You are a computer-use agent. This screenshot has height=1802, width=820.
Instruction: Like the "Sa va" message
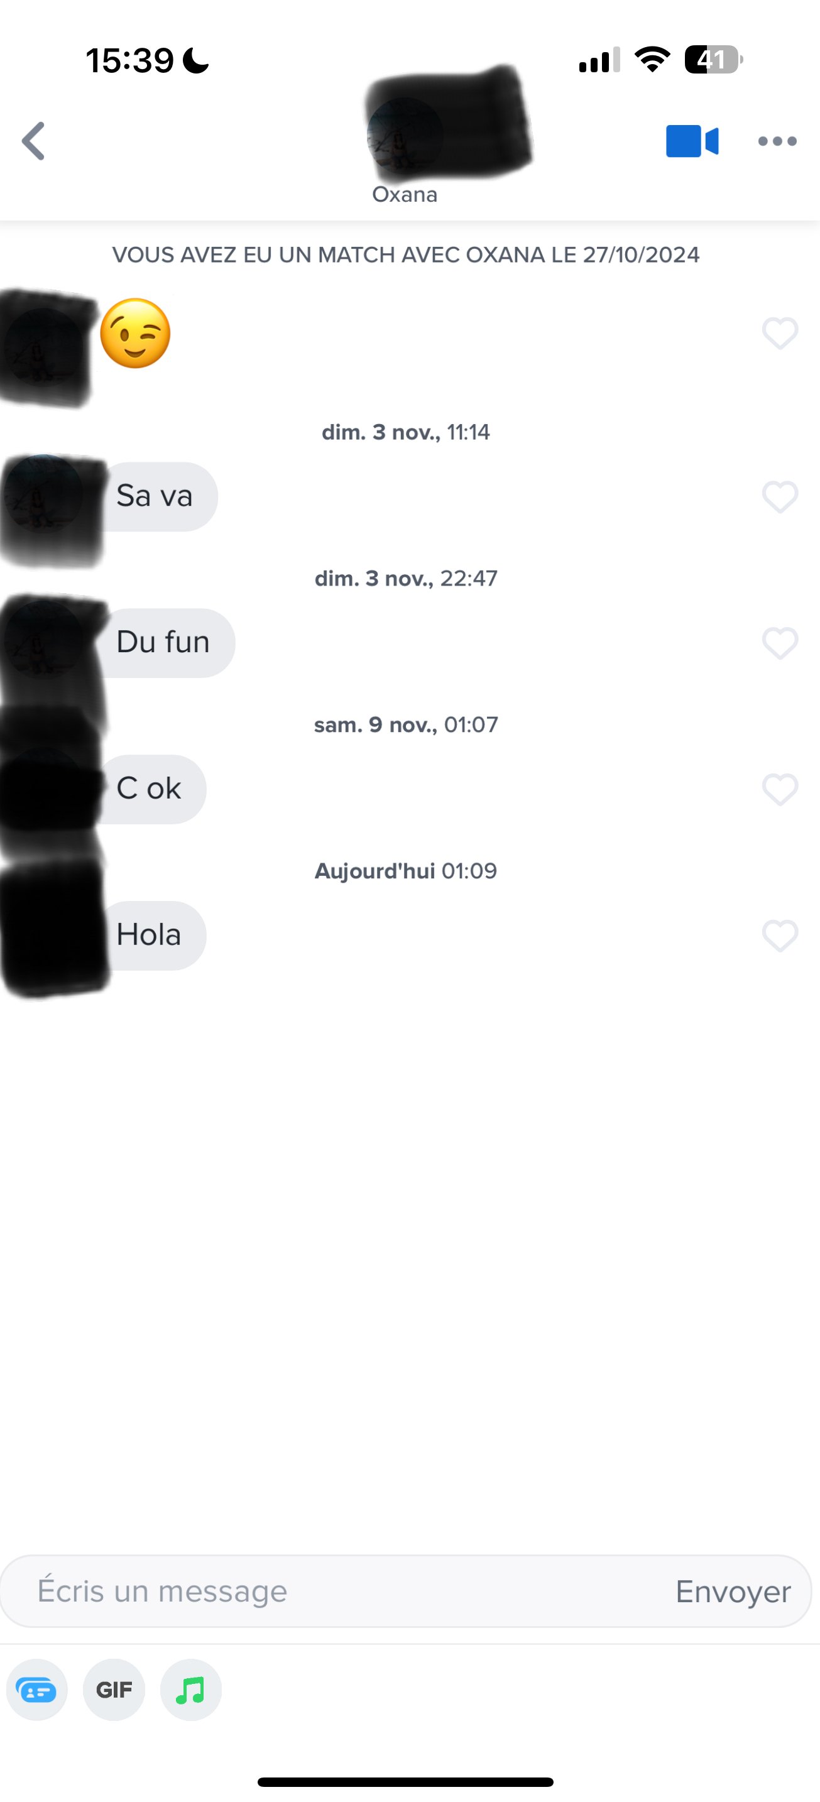coord(780,498)
